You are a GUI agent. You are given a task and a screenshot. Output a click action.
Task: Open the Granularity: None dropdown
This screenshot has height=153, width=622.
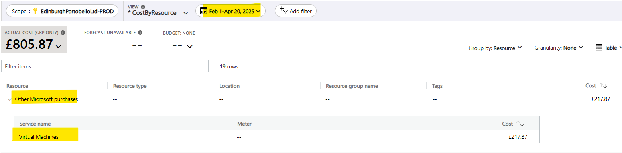tap(559, 48)
